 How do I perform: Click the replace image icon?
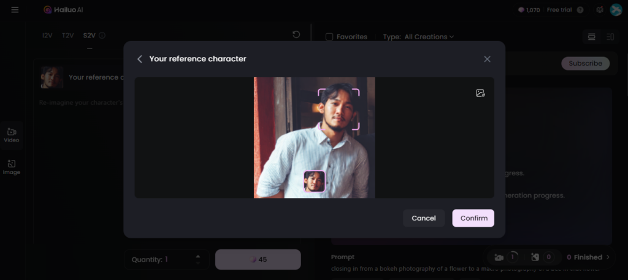click(x=481, y=93)
